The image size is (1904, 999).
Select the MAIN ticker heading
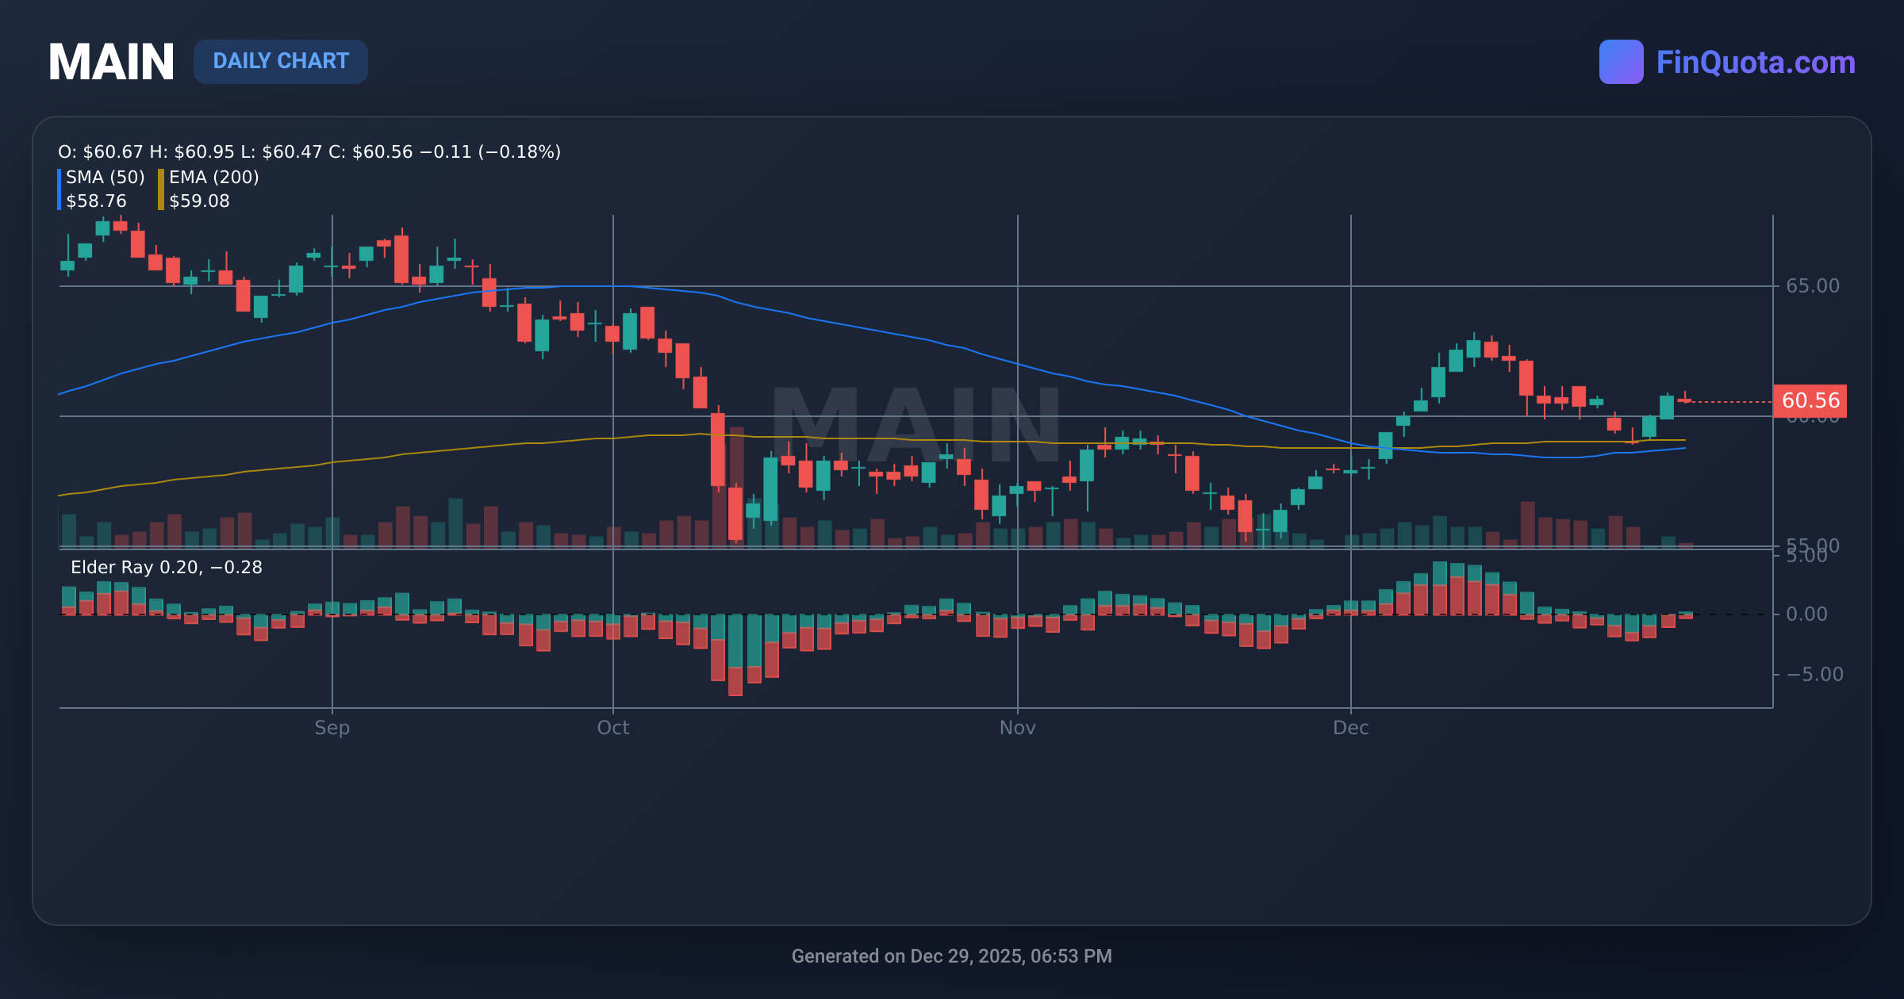point(111,61)
